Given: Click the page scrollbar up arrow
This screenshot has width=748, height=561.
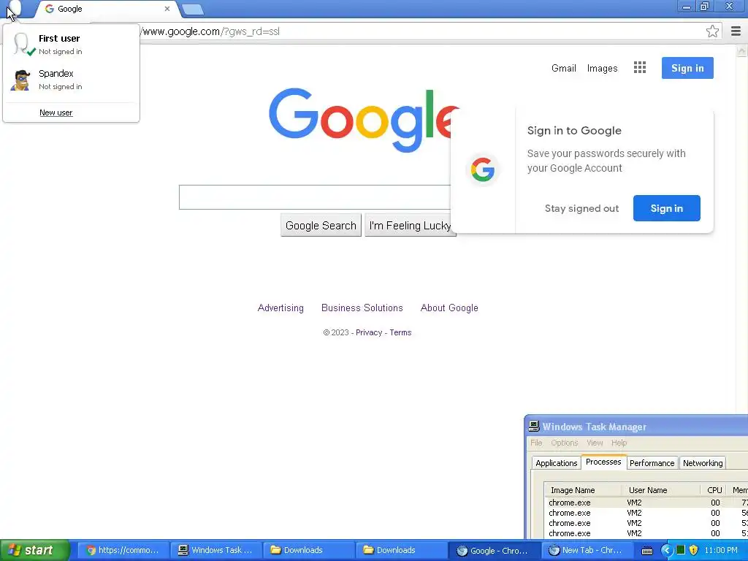Looking at the screenshot, I should coord(742,50).
